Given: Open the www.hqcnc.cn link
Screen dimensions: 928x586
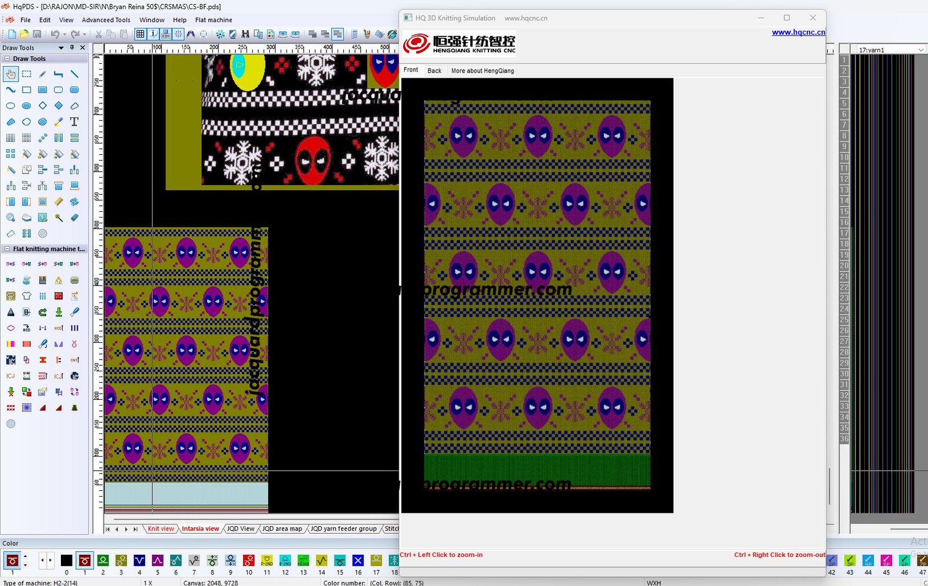Looking at the screenshot, I should point(798,32).
